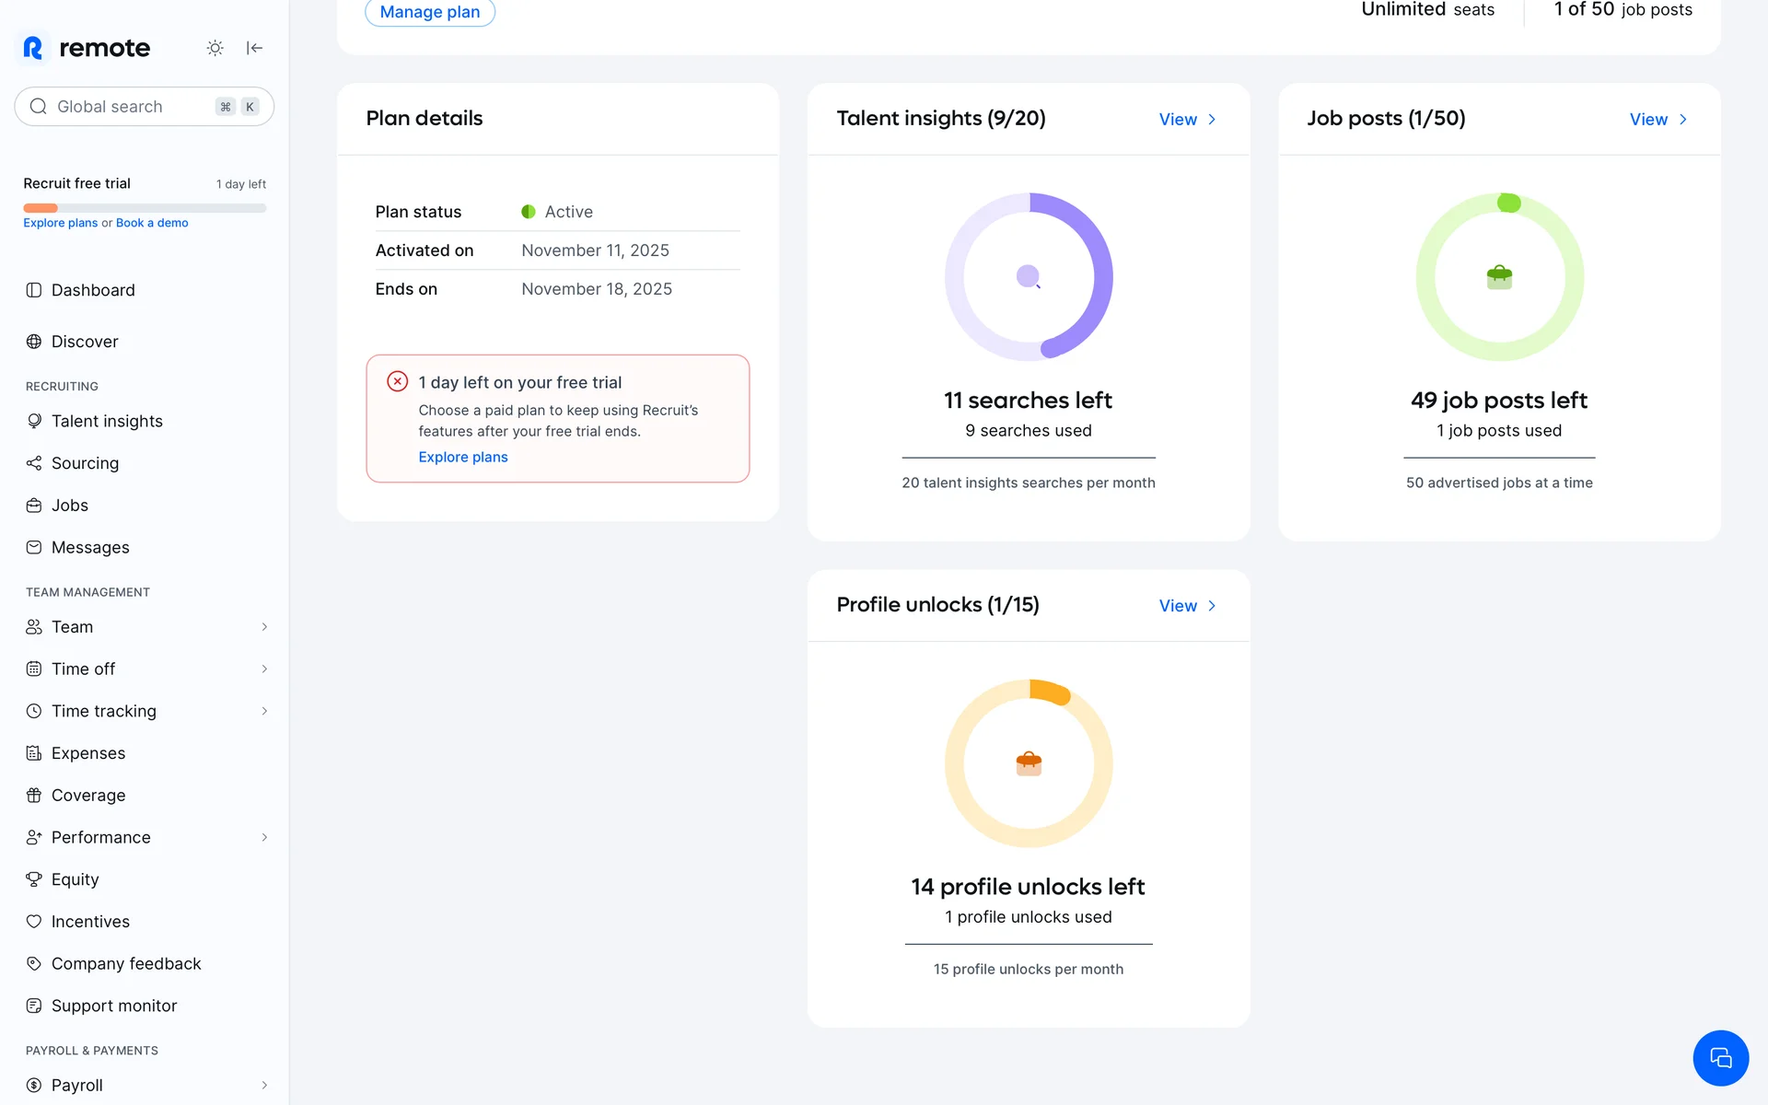This screenshot has width=1768, height=1105.
Task: Click the Messages envelope icon
Action: [34, 547]
